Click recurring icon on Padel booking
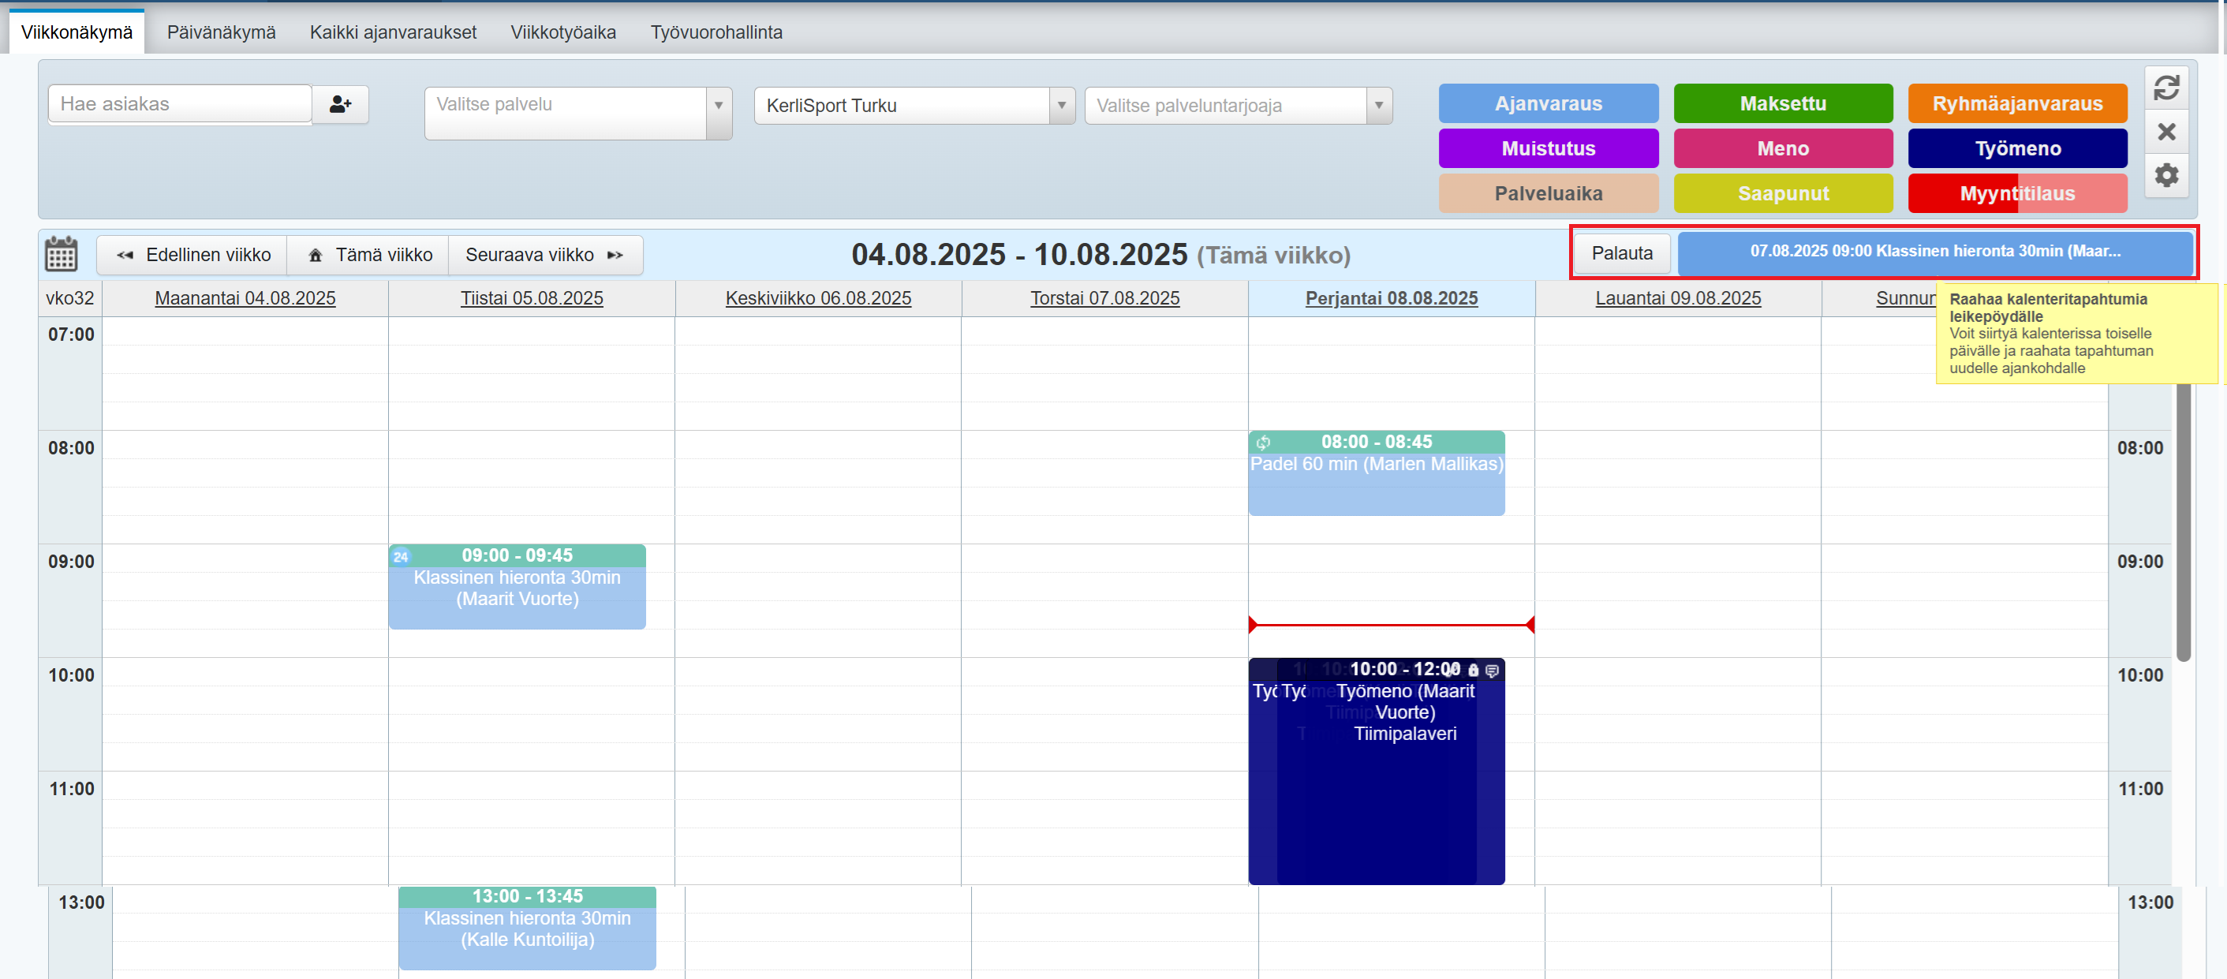 pos(1263,443)
